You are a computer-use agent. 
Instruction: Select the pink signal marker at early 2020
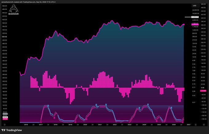[86, 119]
